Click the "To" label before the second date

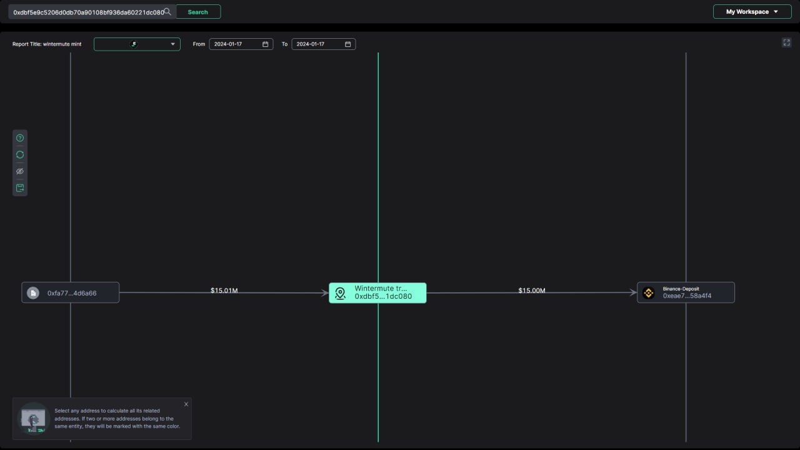[x=284, y=44]
